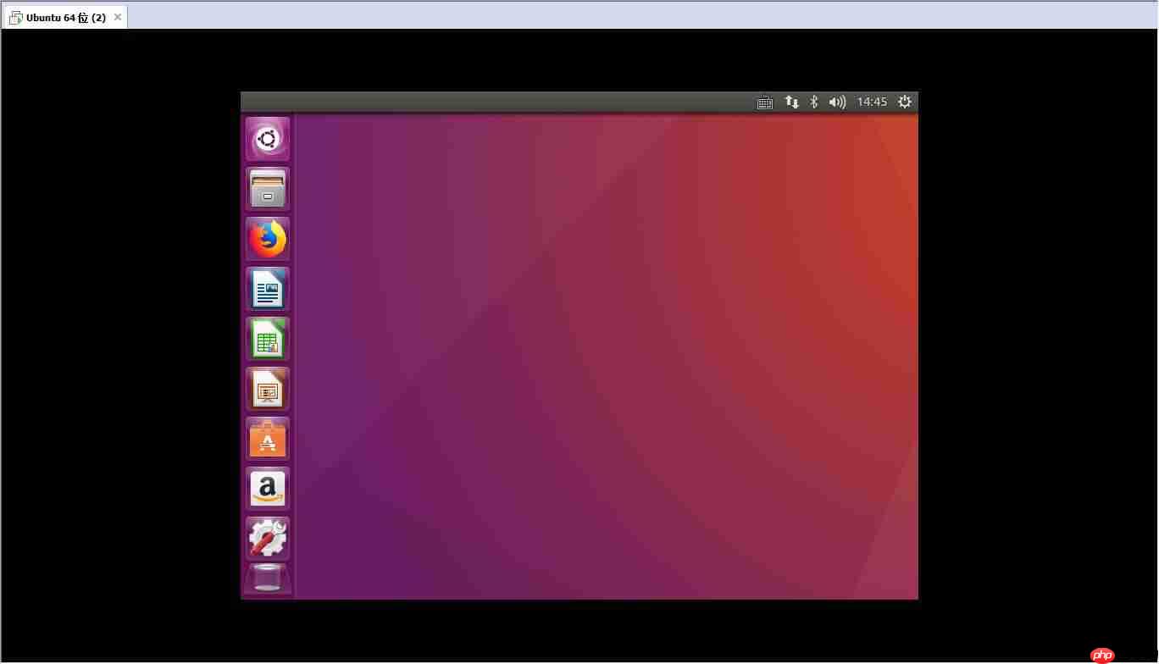Start LibreOffice Writer from the launcher

coord(268,289)
